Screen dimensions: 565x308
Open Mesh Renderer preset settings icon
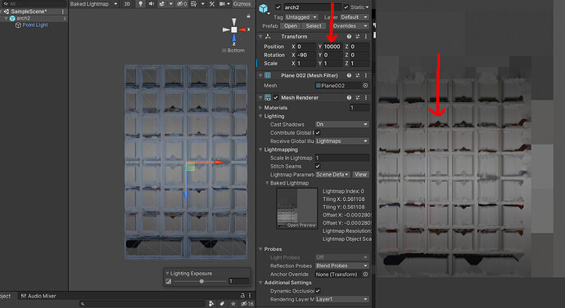click(x=358, y=98)
